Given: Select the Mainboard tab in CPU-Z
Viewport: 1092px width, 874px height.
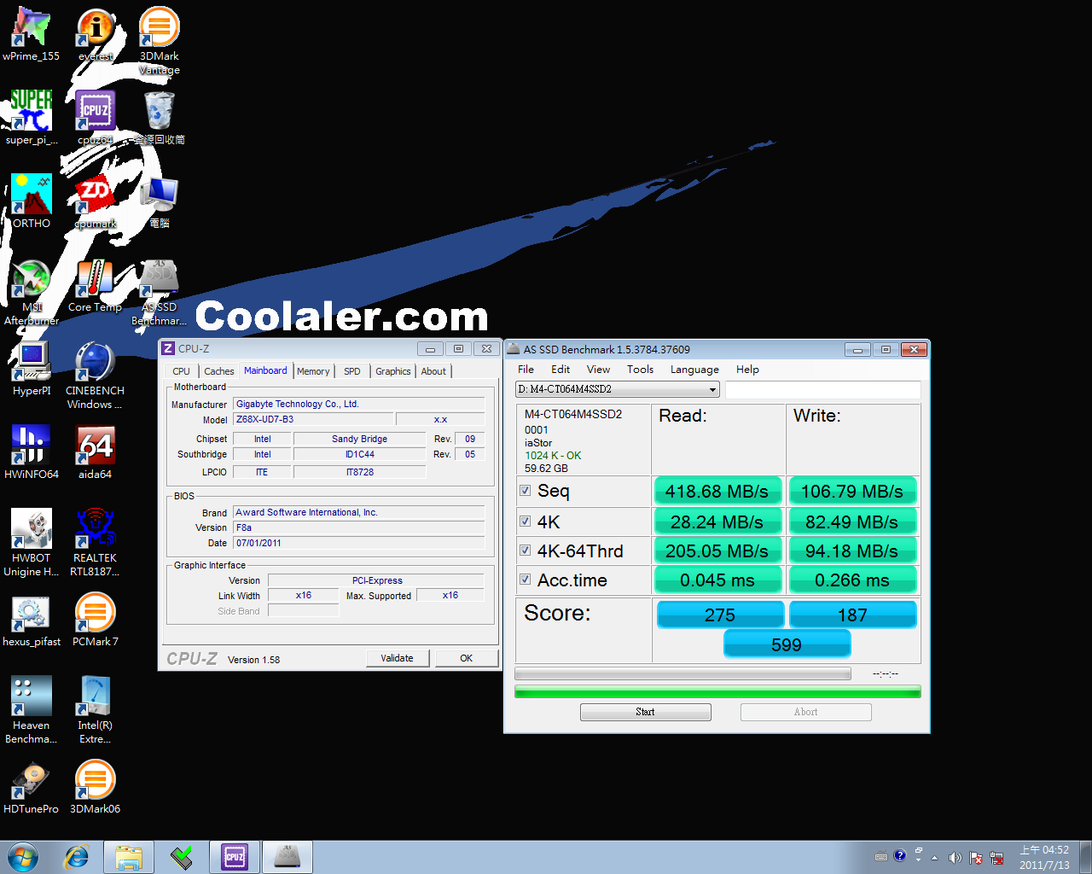Looking at the screenshot, I should (265, 370).
